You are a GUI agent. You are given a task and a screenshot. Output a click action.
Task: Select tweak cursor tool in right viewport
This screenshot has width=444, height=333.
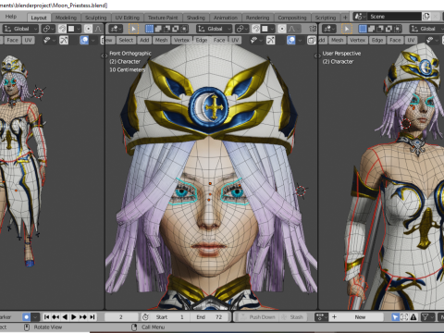347,29
